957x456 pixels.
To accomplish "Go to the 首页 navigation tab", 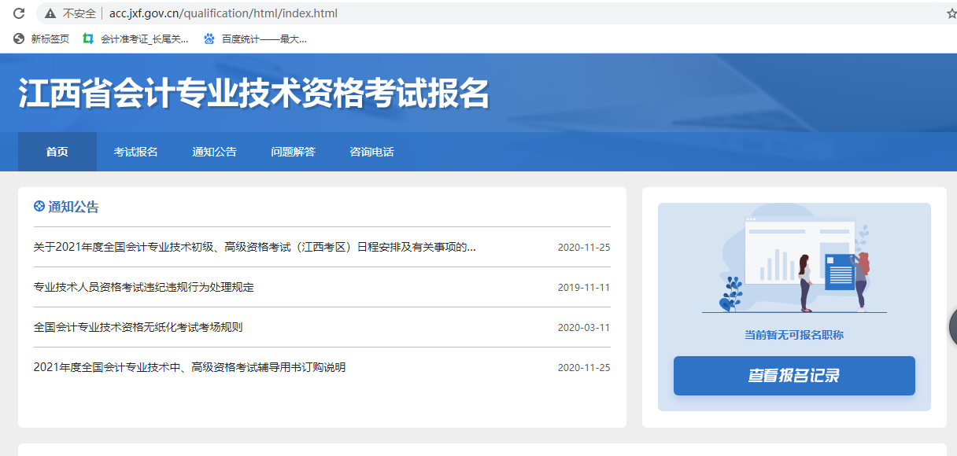I will pyautogui.click(x=57, y=152).
